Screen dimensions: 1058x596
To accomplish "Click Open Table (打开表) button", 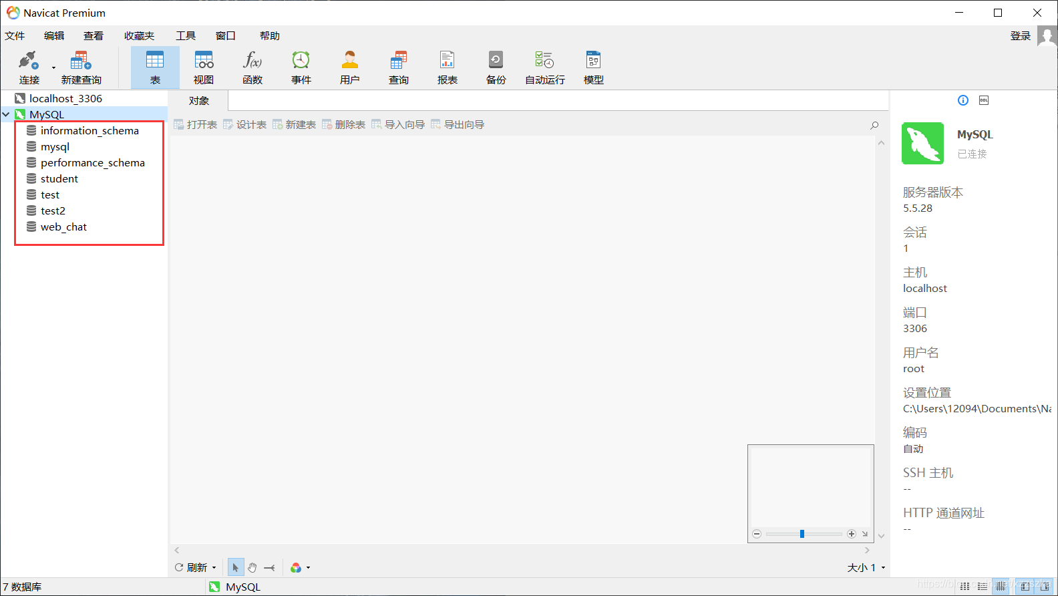I will click(x=196, y=125).
